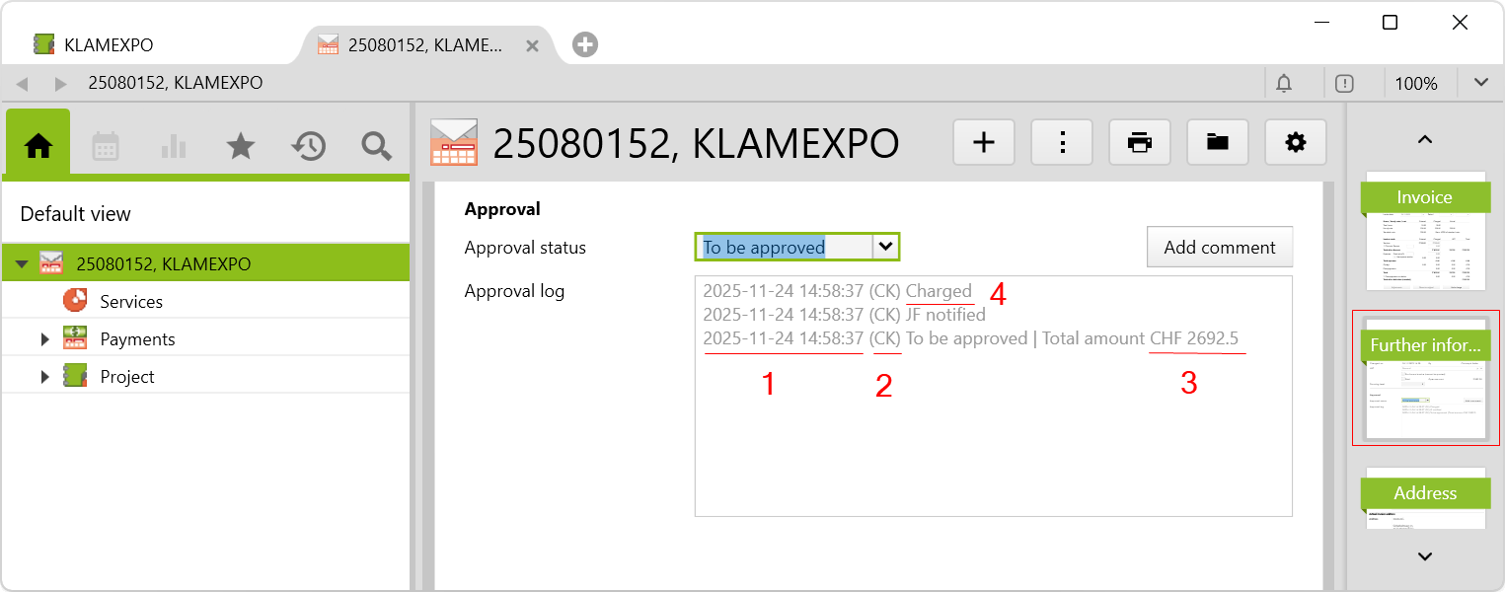Open the folder documents button

(1218, 143)
